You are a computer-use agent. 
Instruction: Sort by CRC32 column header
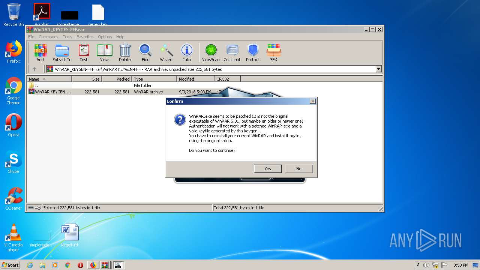click(227, 79)
